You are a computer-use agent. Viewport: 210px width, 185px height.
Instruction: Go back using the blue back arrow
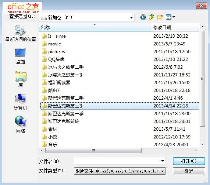click(143, 17)
